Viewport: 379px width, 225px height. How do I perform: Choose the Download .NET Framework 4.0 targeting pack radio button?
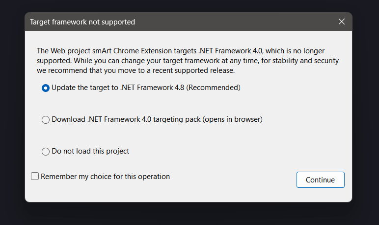[46, 120]
